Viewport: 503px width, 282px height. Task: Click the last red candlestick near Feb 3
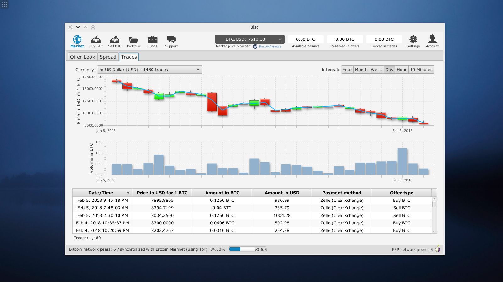(423, 123)
